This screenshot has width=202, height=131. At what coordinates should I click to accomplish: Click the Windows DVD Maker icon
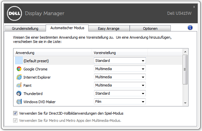coord(19,102)
